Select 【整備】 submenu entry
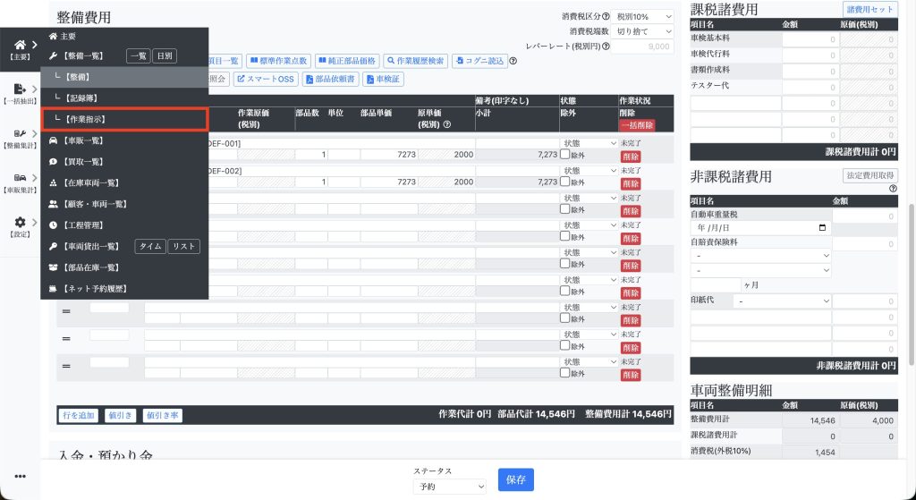Image resolution: width=916 pixels, height=500 pixels. [x=124, y=77]
